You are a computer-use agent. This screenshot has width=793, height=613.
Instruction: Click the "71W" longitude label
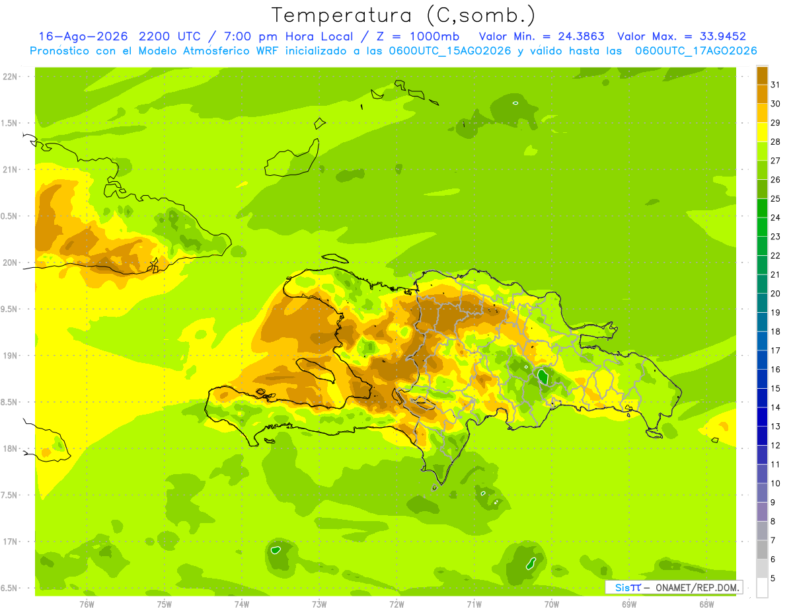[x=474, y=604]
